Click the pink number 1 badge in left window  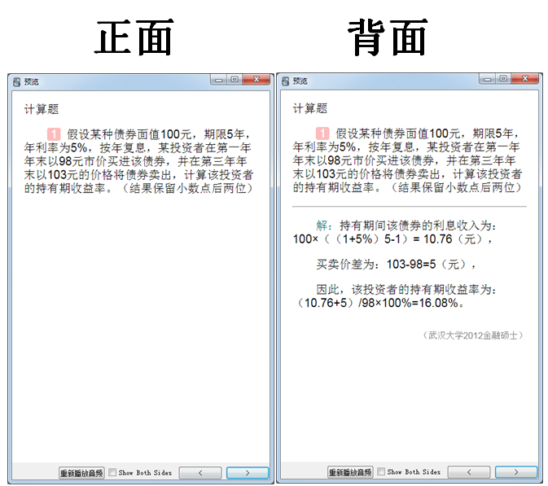point(54,134)
